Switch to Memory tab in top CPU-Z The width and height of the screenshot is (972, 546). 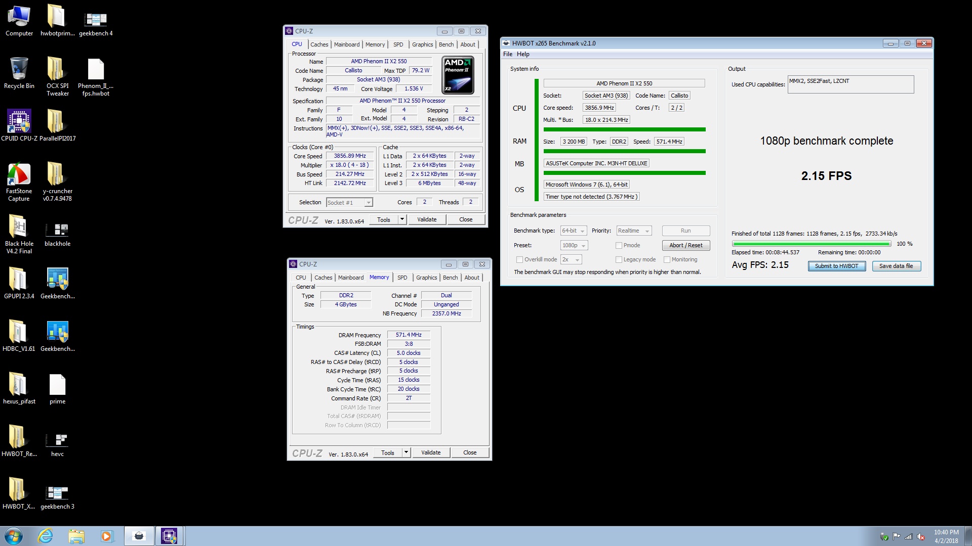coord(375,44)
